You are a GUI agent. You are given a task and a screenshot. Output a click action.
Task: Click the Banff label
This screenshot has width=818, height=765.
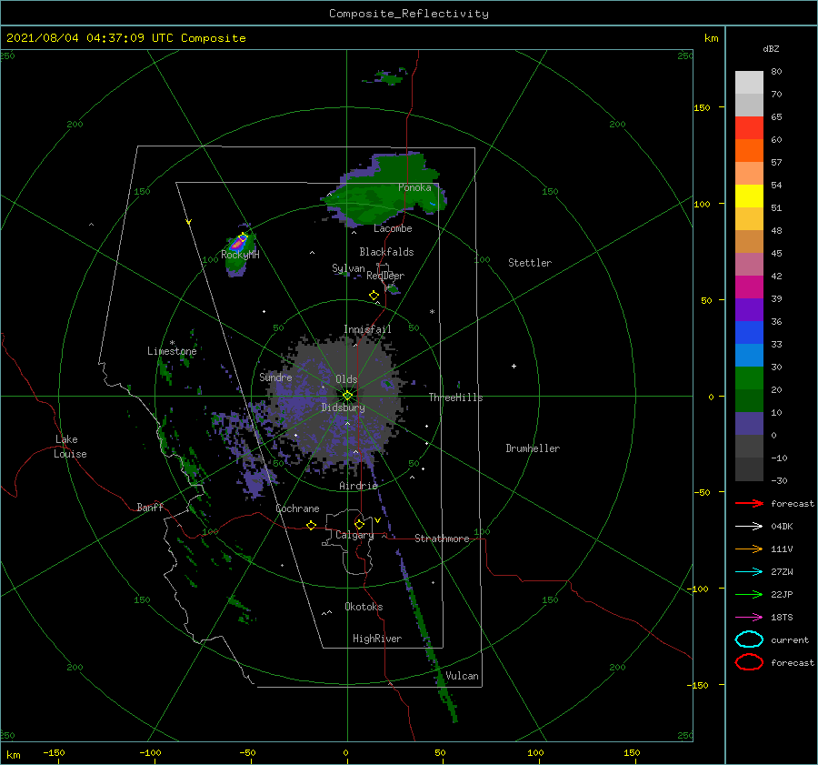(150, 507)
